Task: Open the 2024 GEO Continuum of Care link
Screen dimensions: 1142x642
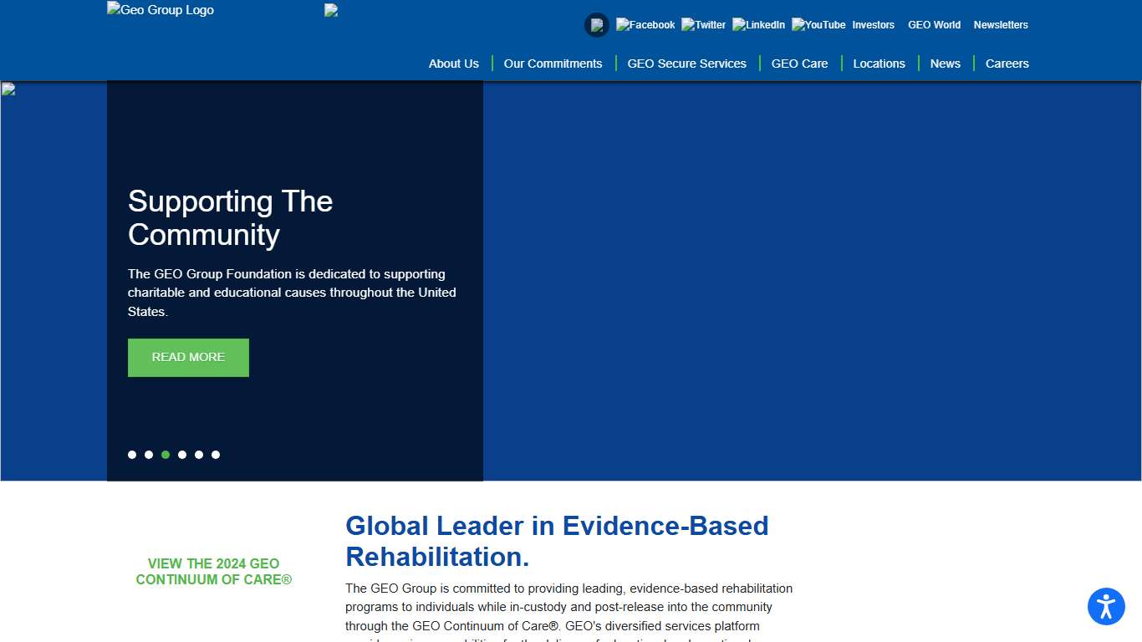Action: [213, 572]
